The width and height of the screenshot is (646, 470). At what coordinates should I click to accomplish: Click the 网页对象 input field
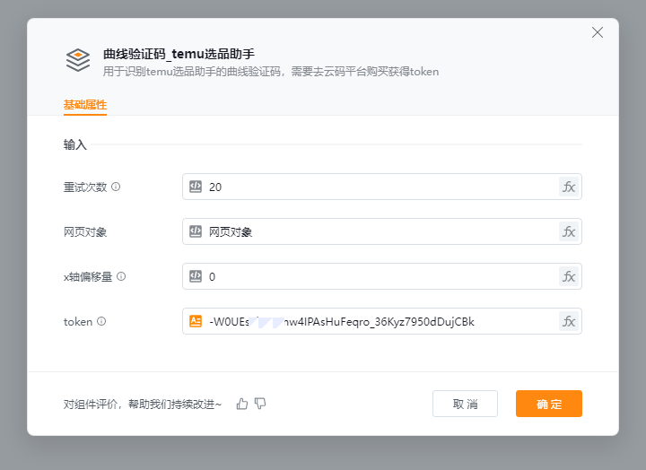coord(382,232)
